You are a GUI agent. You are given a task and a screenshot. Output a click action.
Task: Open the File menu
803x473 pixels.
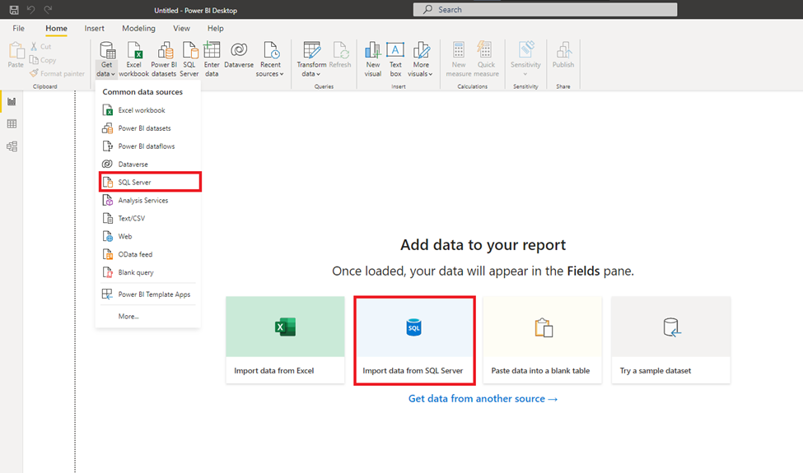pyautogui.click(x=18, y=28)
